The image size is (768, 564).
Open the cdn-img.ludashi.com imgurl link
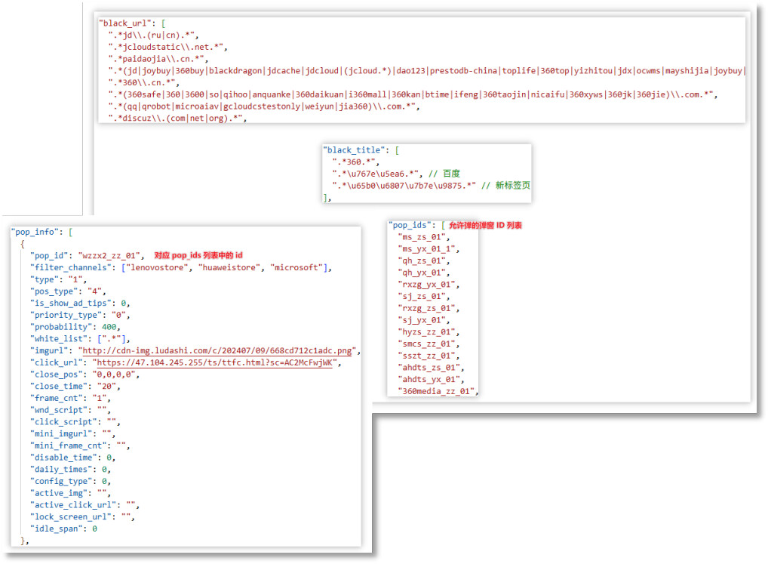pyautogui.click(x=219, y=350)
